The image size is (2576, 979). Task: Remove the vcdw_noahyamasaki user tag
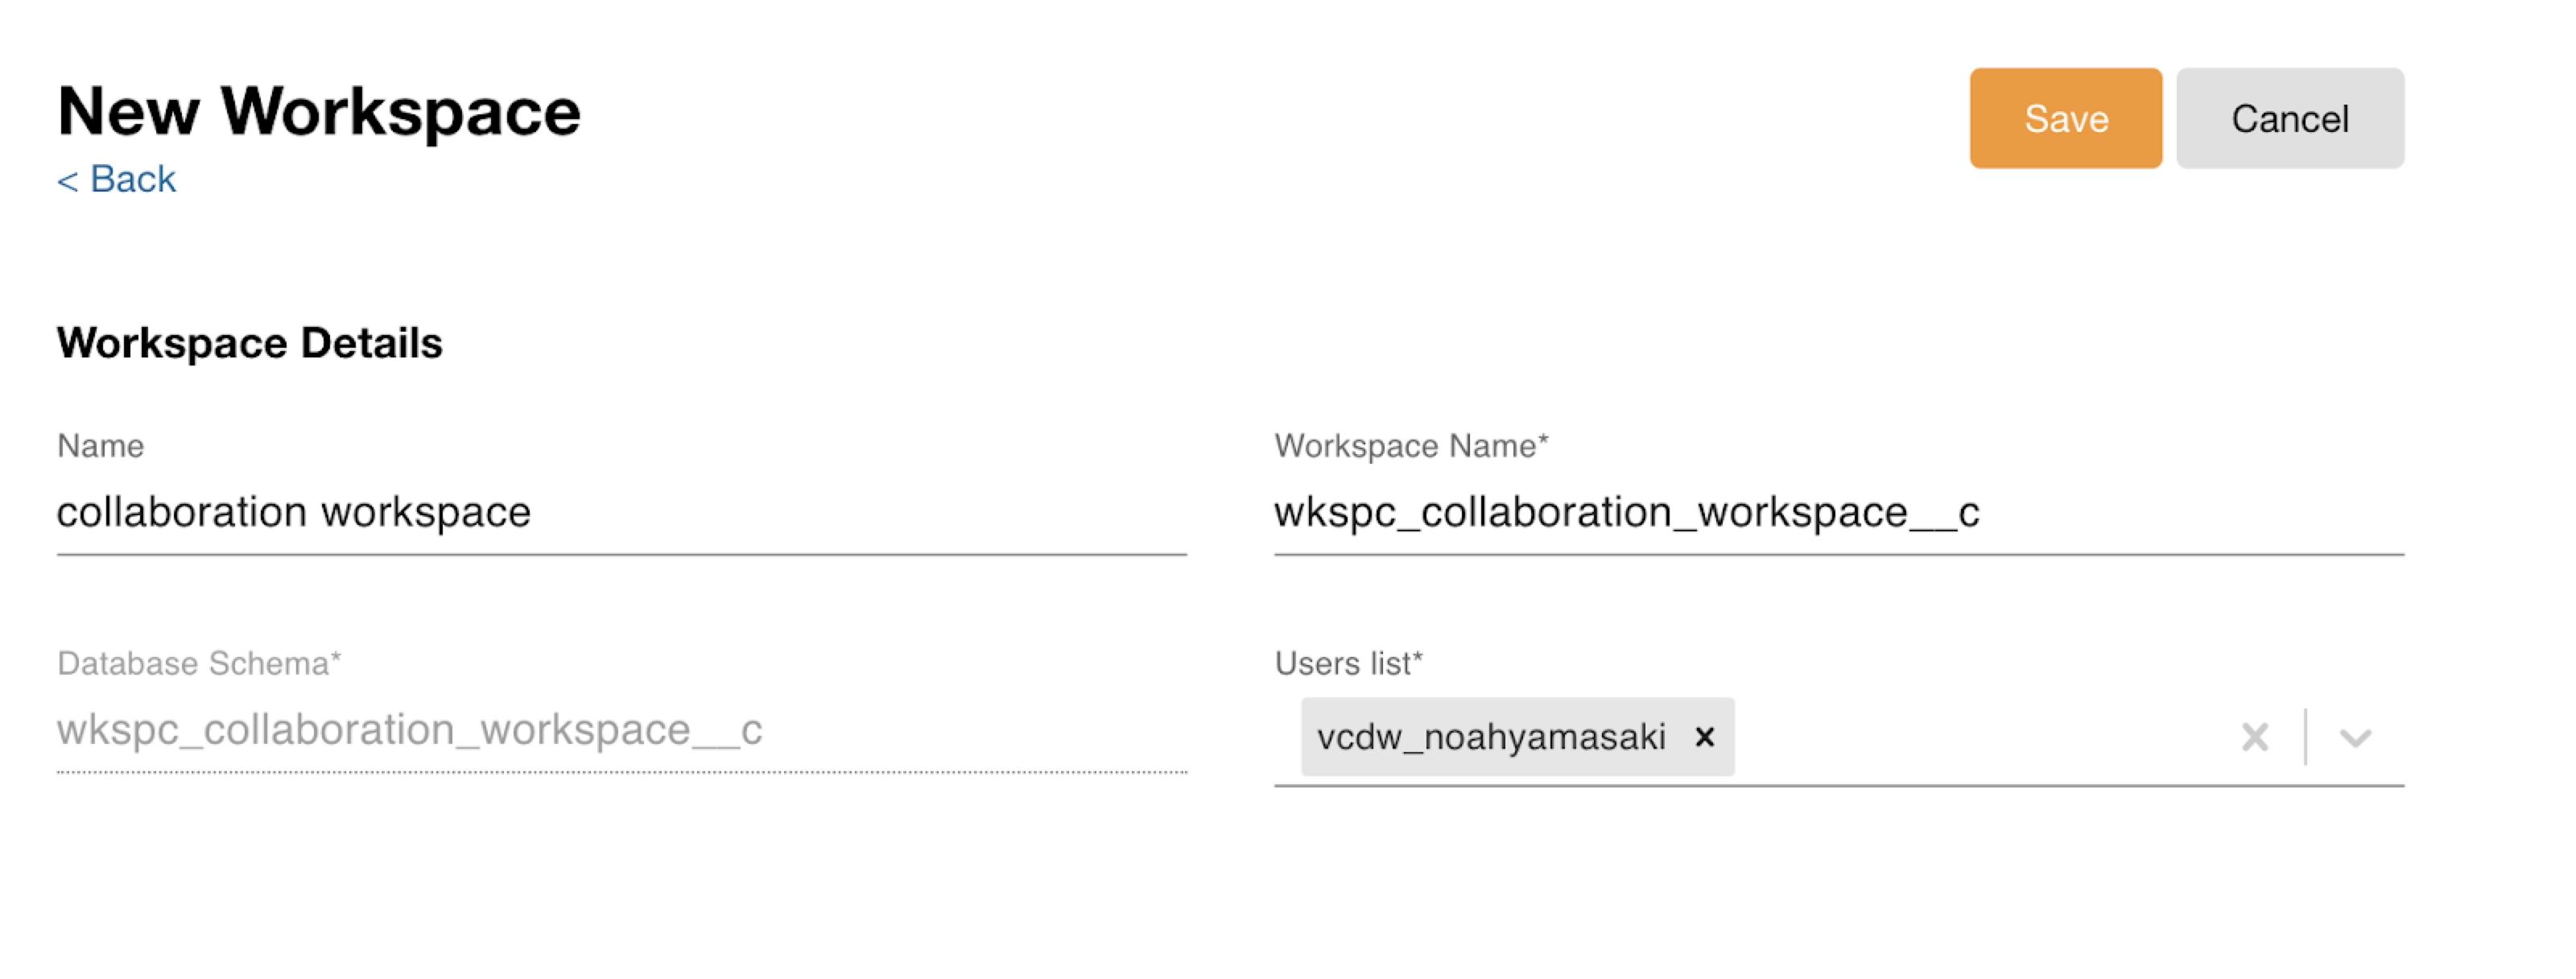(x=1705, y=737)
